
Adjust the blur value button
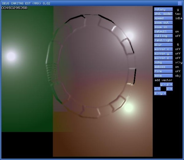[x=163, y=45]
